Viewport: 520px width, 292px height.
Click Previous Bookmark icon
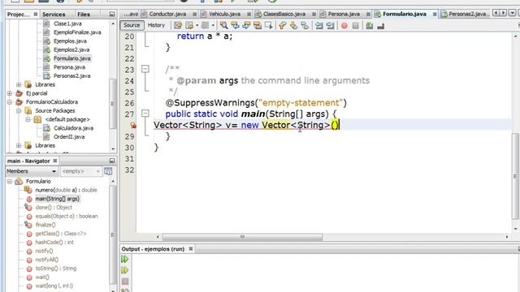[282, 25]
